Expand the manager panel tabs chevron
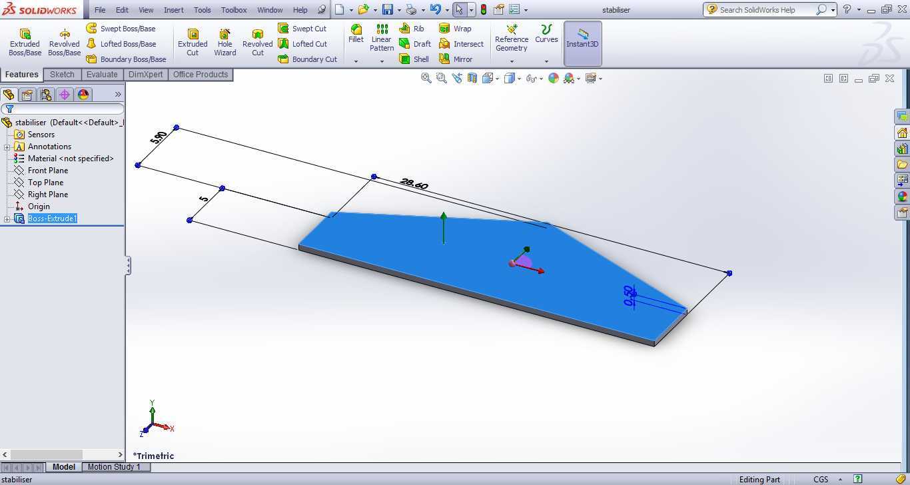The height and width of the screenshot is (485, 910). click(118, 95)
